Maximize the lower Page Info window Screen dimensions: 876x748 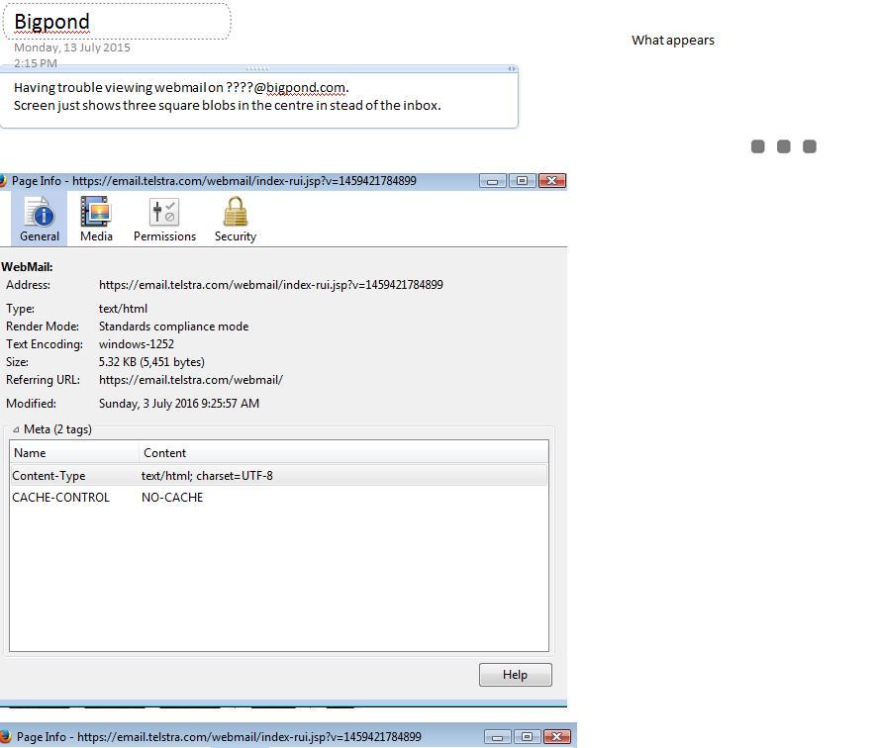pos(527,737)
